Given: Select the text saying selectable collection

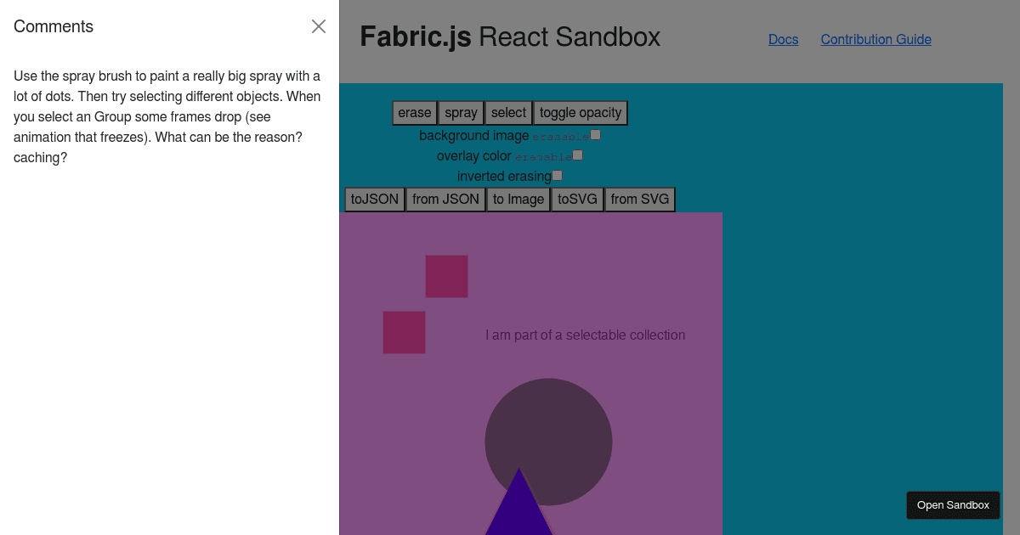Looking at the screenshot, I should point(585,335).
